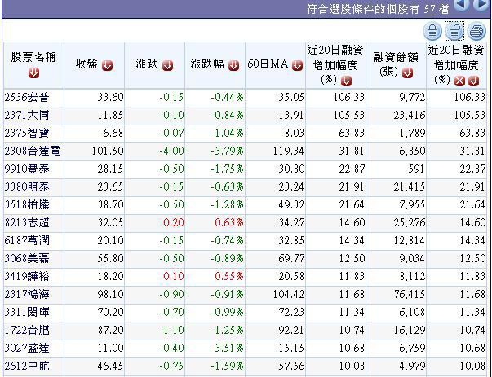
Task: Select the 6187萬潤 row name
Action: tap(27, 240)
